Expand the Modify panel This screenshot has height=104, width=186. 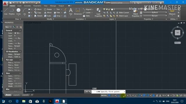pos(50,19)
